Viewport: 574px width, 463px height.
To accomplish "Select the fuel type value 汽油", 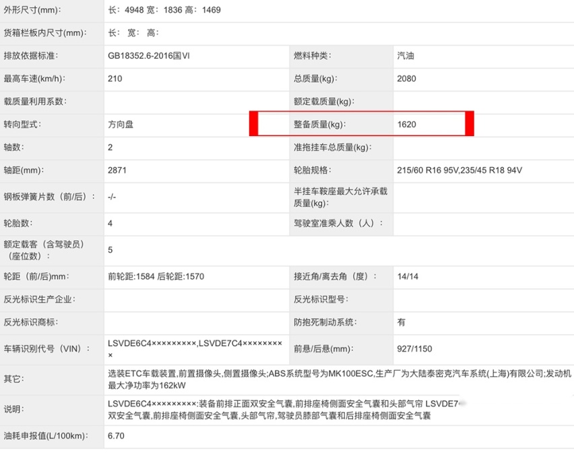I will 406,56.
